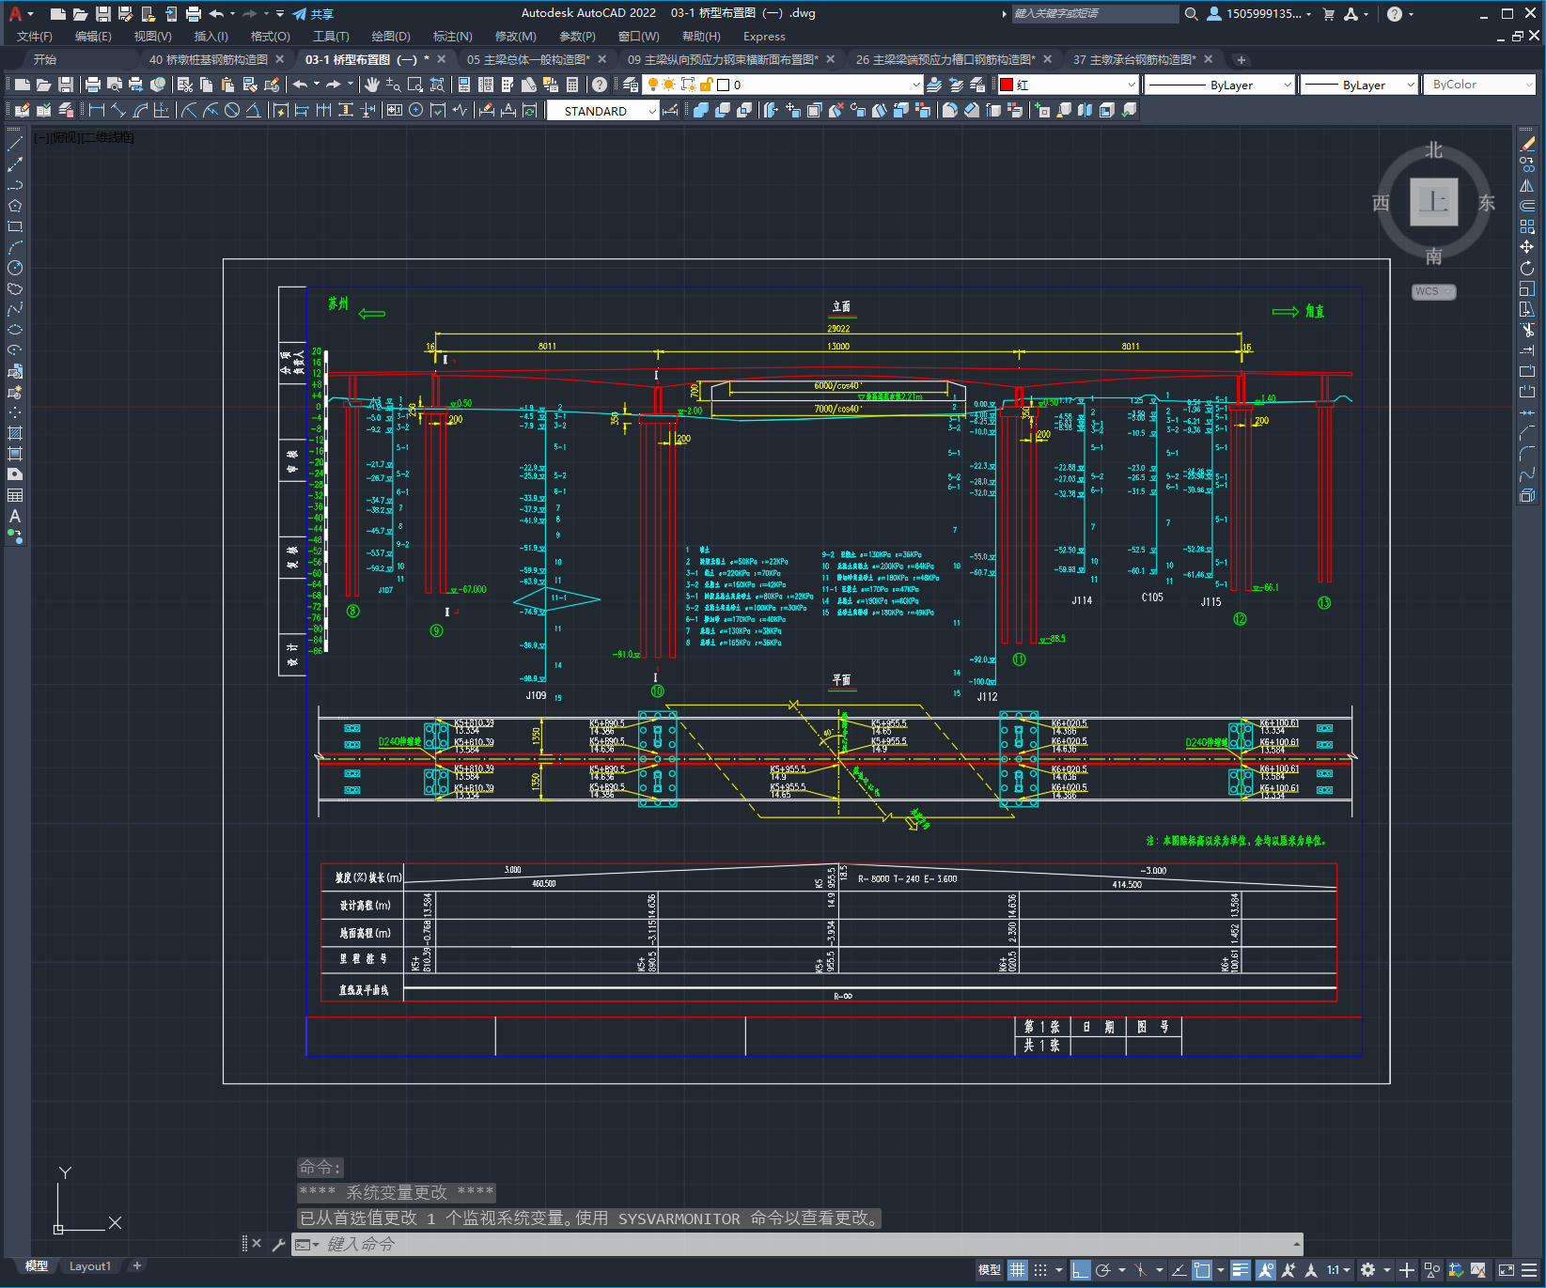Open the STANDARD dimension style dropdown
The width and height of the screenshot is (1546, 1288).
click(603, 111)
